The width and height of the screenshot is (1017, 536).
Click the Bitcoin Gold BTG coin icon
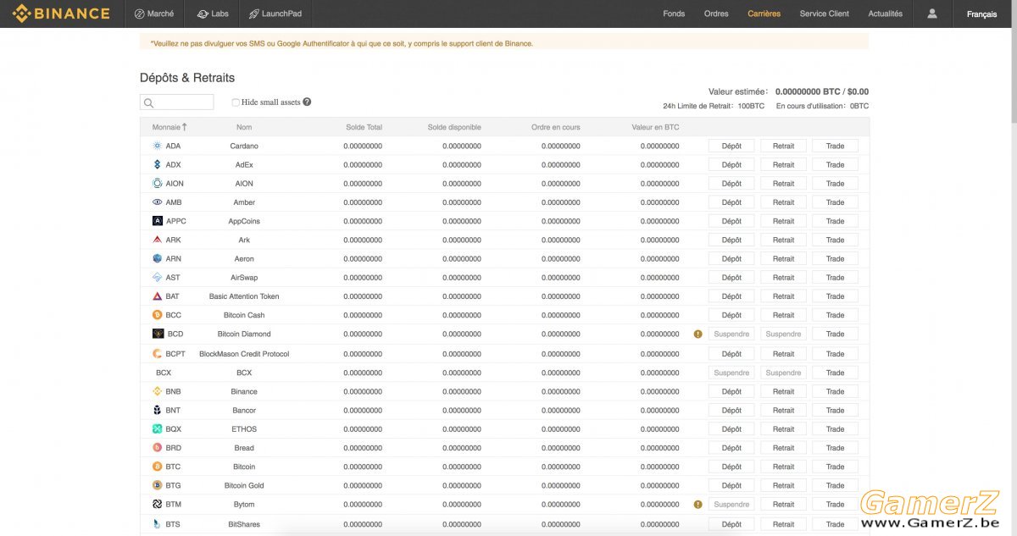[157, 485]
